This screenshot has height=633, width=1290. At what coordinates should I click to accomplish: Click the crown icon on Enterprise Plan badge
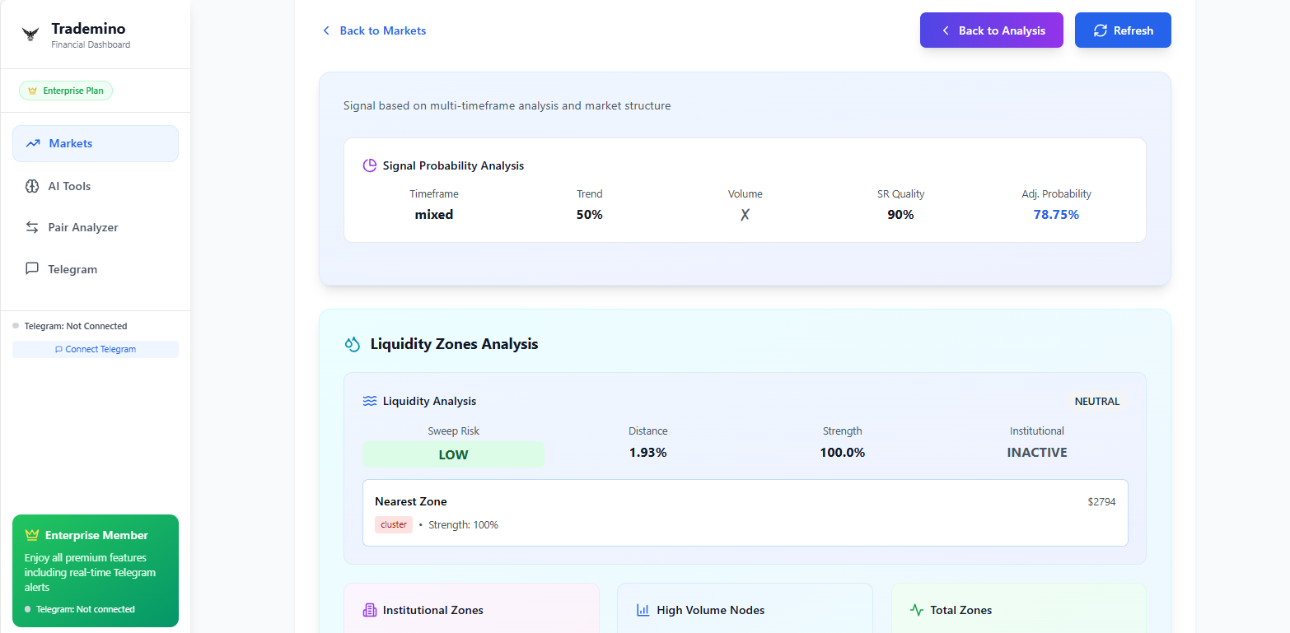(x=32, y=91)
